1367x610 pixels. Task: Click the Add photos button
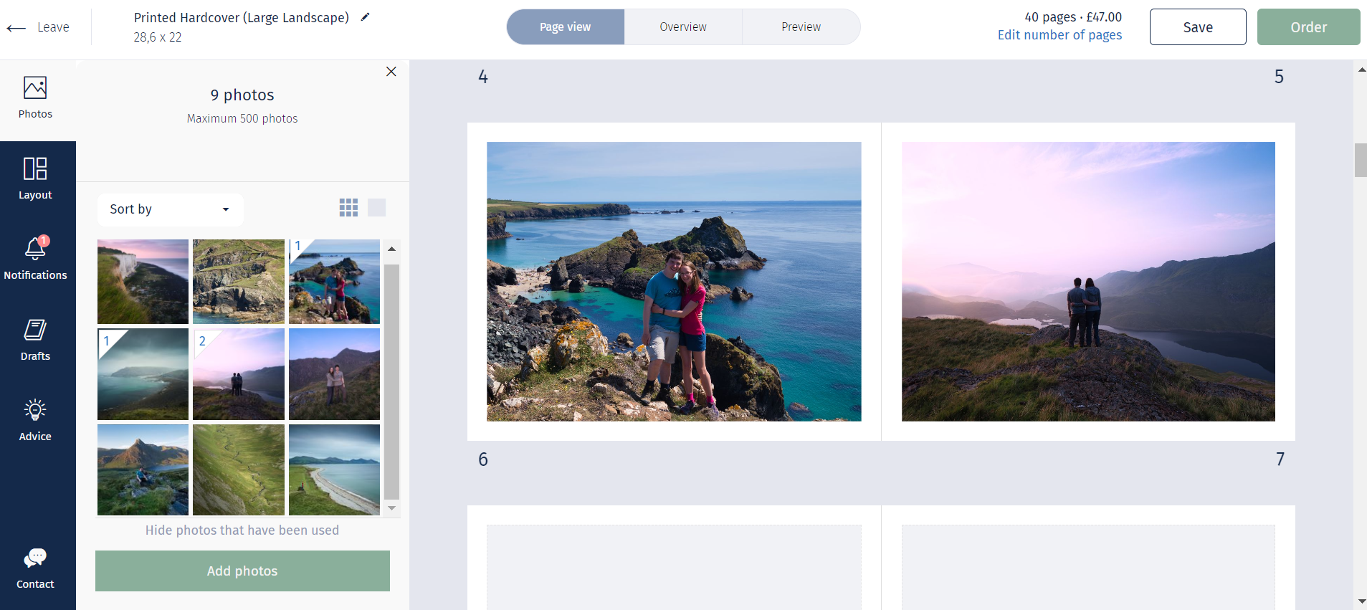[242, 571]
